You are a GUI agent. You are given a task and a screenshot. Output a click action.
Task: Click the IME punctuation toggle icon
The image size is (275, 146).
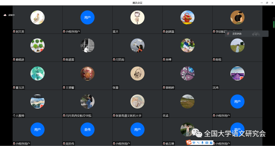coord(198,143)
